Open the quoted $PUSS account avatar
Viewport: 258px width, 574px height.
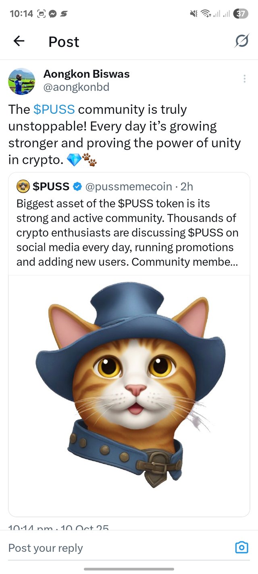[x=23, y=186]
